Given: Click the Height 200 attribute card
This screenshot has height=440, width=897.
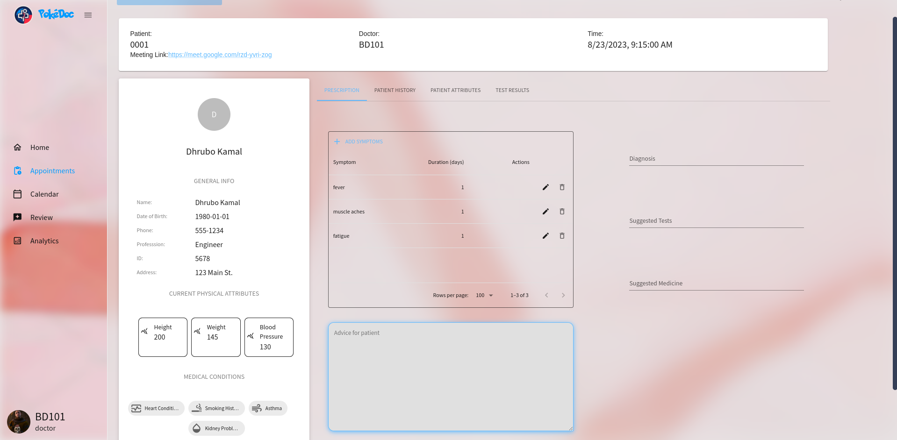Looking at the screenshot, I should click(163, 337).
